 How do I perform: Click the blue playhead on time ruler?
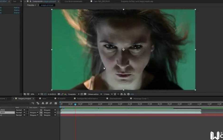[75, 104]
